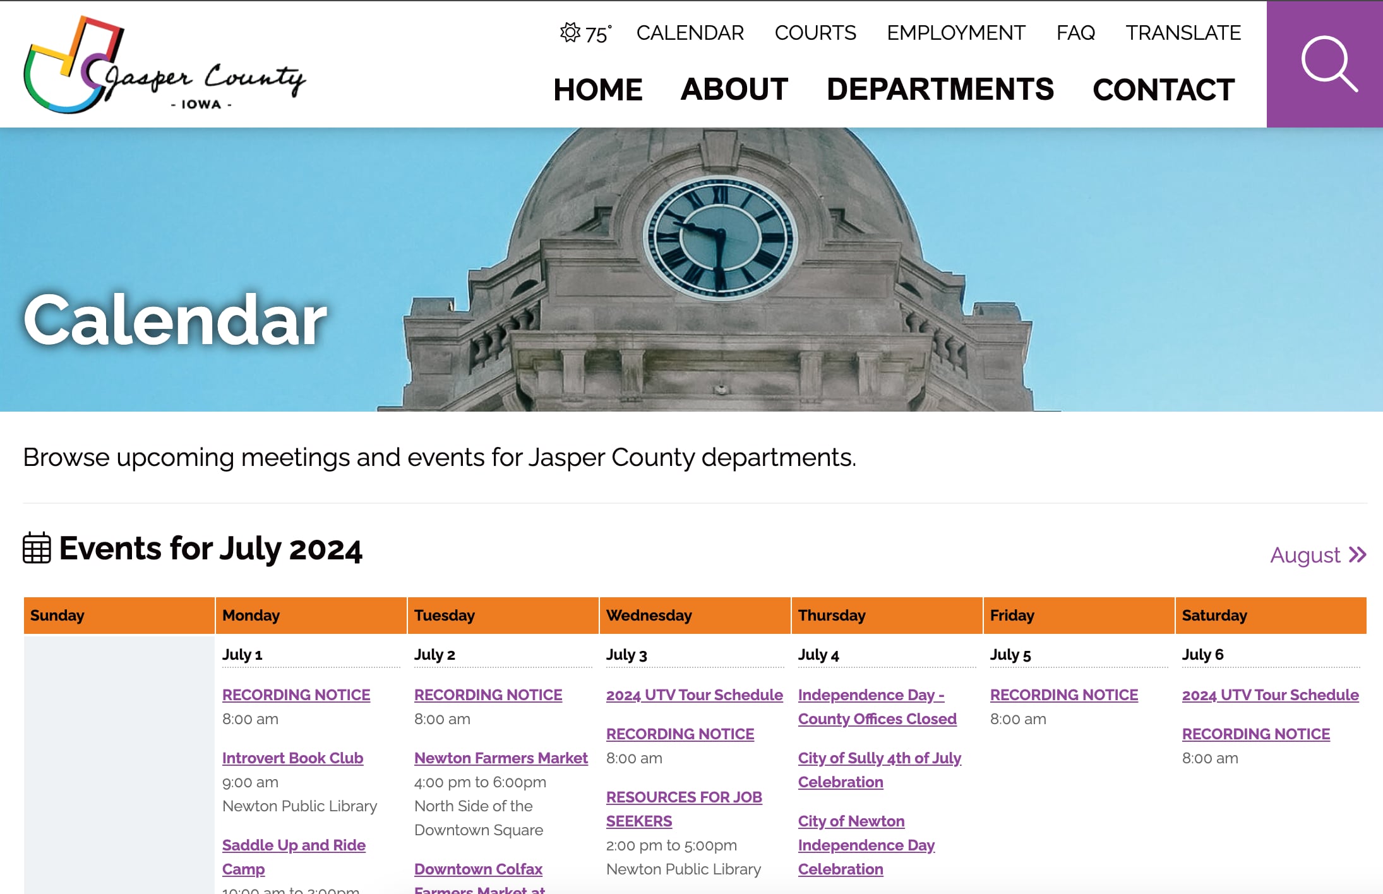Click the navigation arrow for August >>
Viewport: 1383px width, 894px height.
(1317, 556)
